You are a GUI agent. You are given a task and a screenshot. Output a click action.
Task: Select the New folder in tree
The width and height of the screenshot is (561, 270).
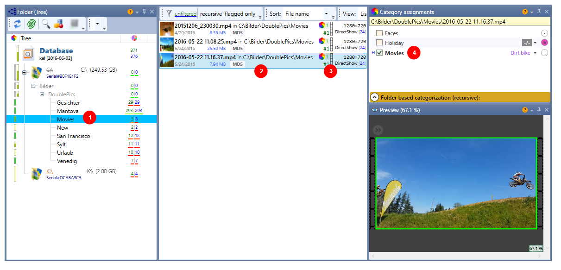click(x=63, y=128)
